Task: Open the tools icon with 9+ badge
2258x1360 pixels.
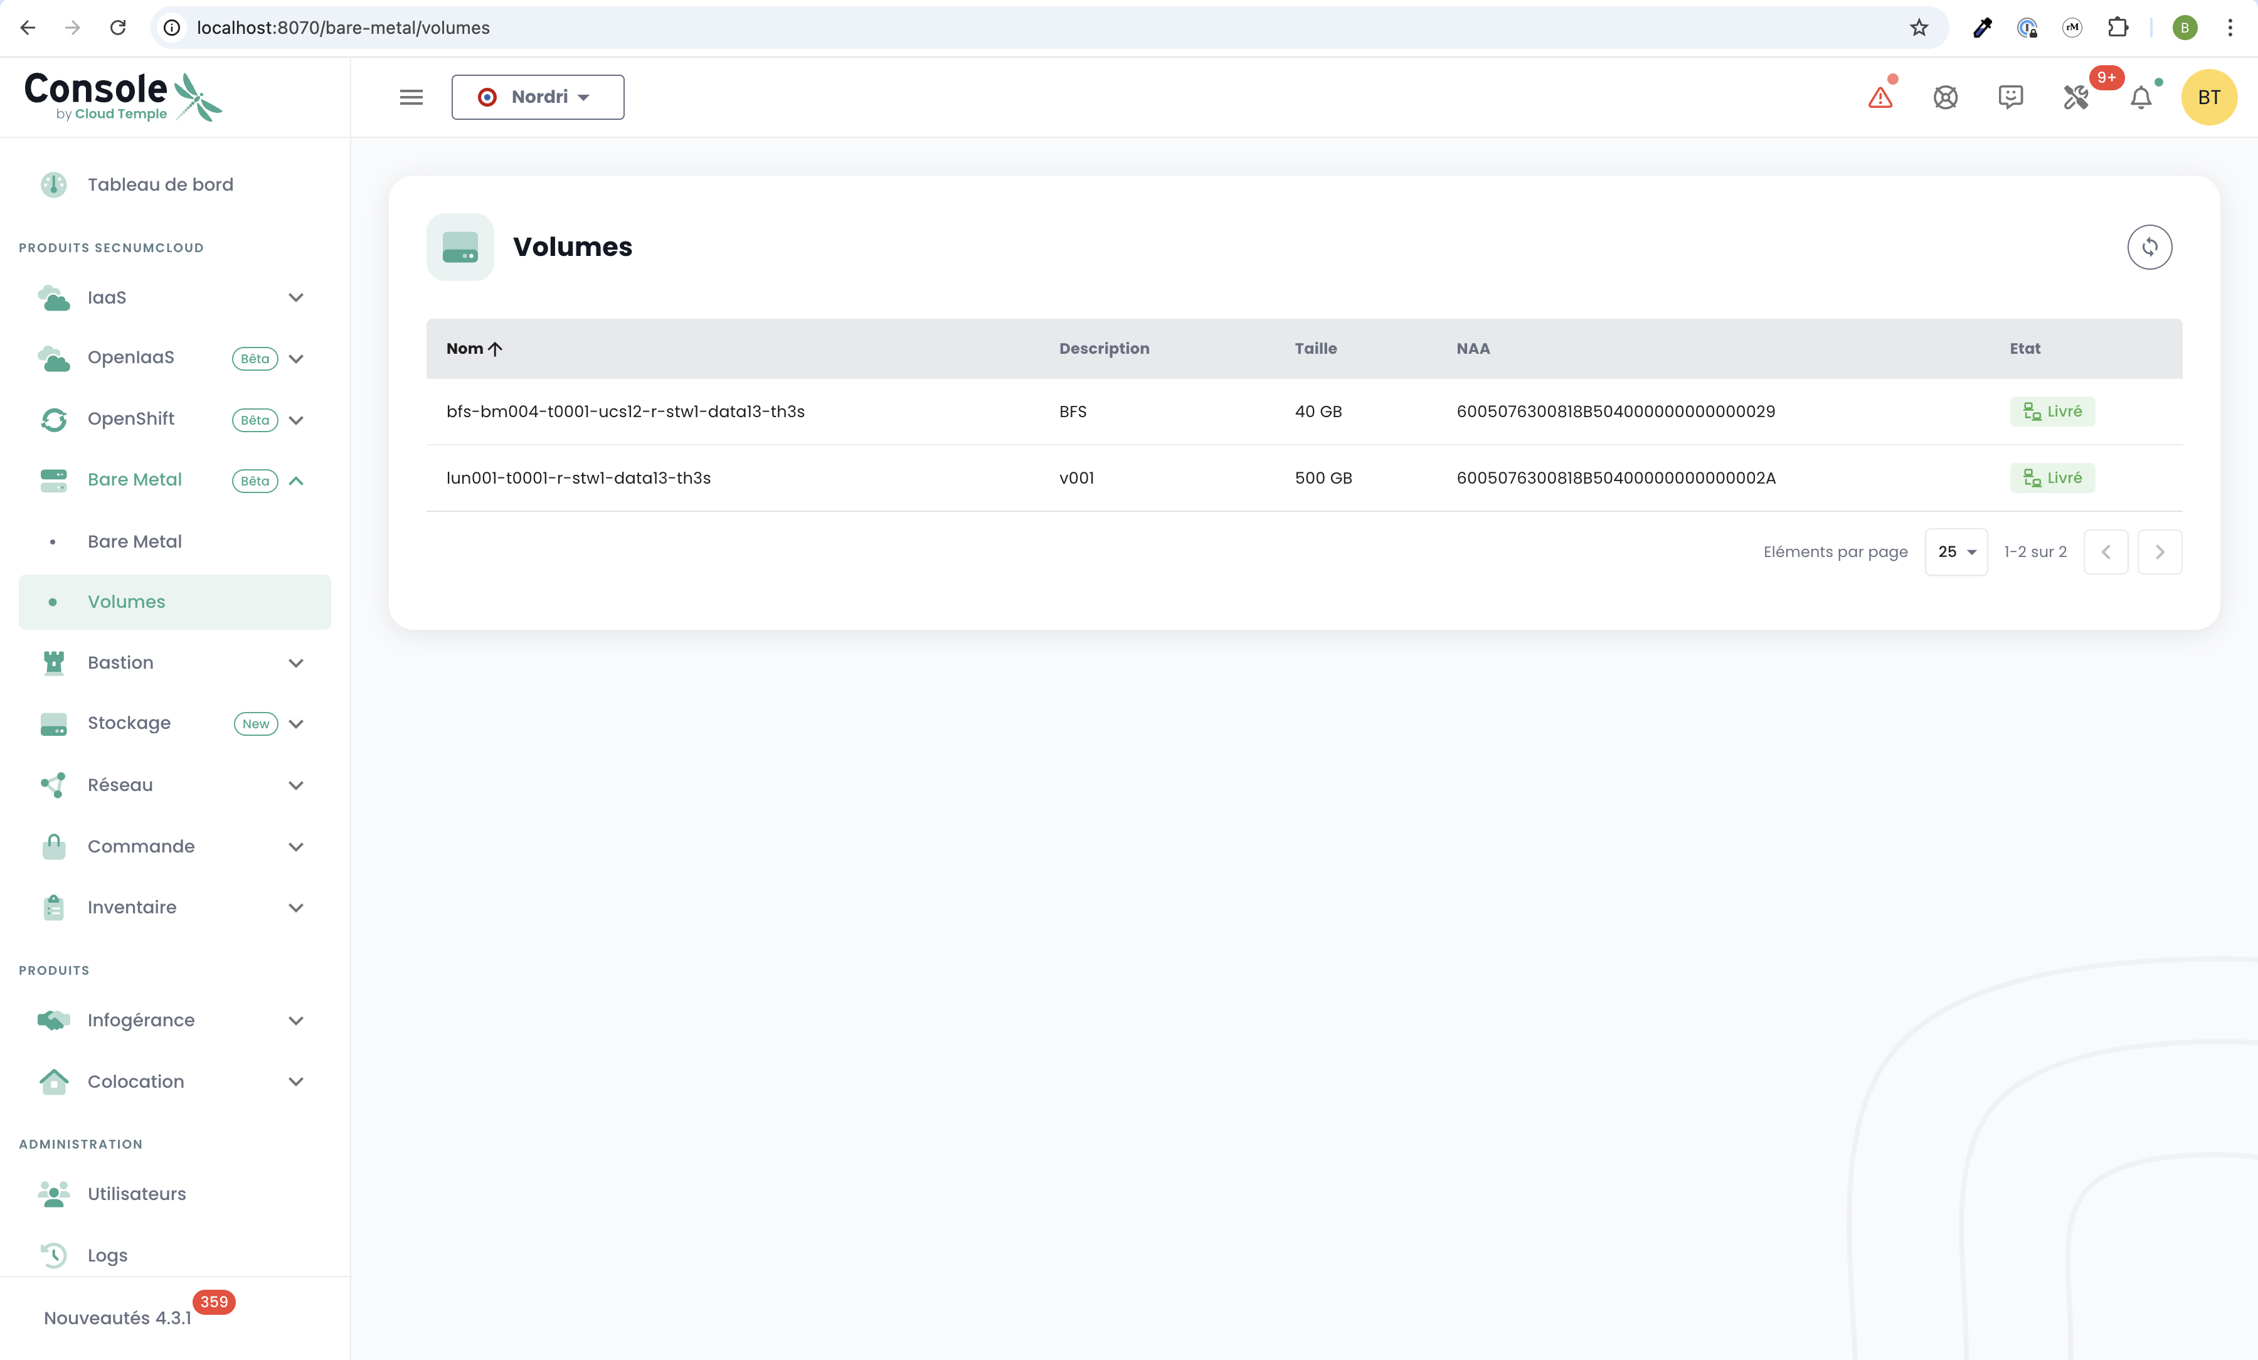Action: (2075, 97)
